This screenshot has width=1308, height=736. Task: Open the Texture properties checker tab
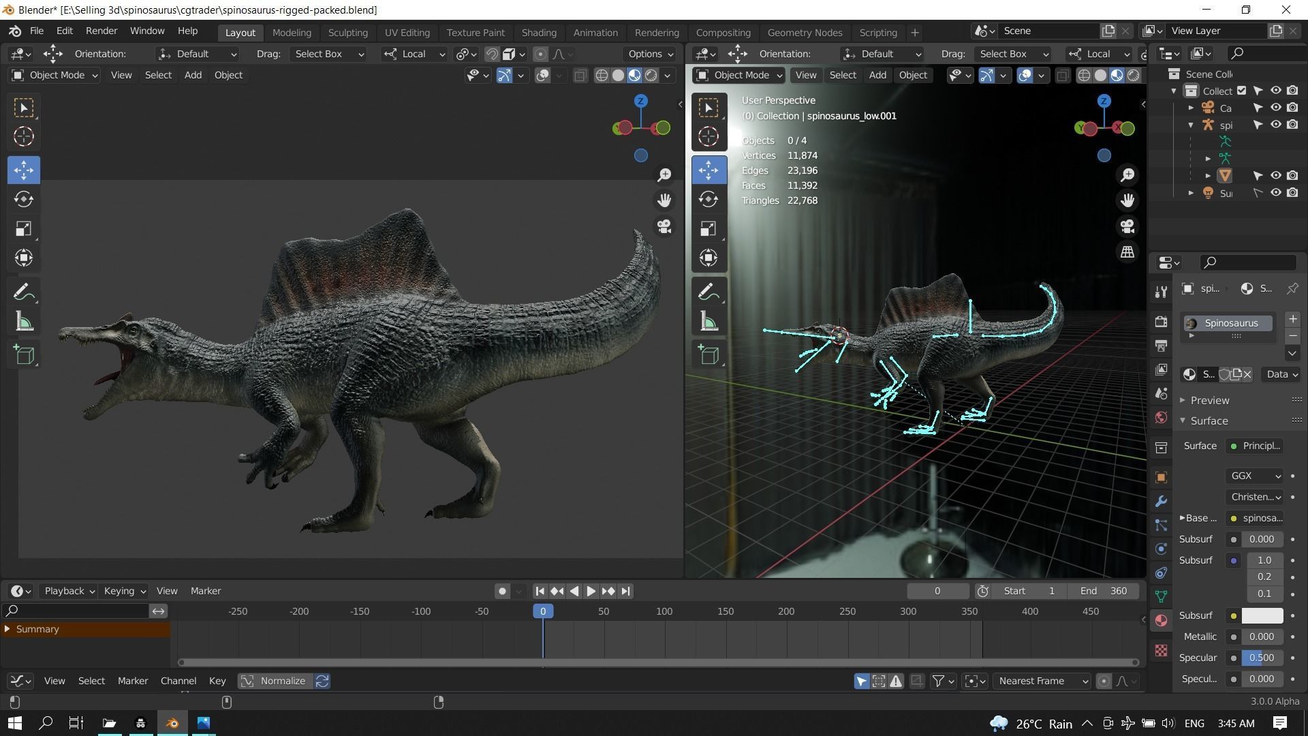[1161, 650]
